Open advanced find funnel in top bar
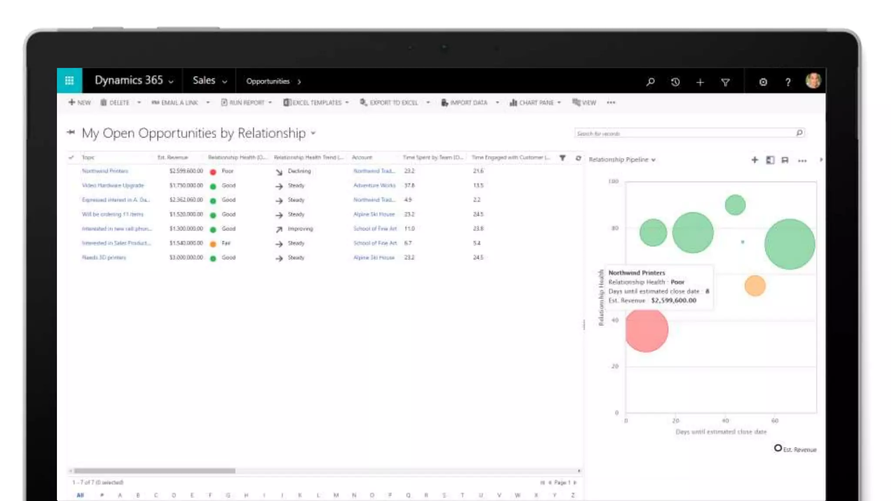Image resolution: width=891 pixels, height=501 pixels. (725, 82)
